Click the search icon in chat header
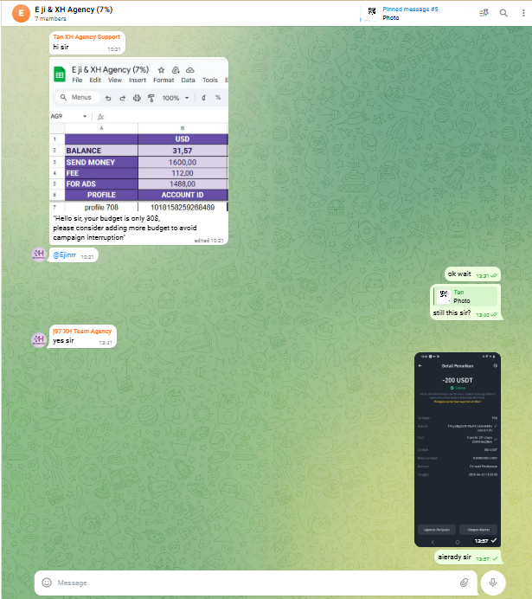The width and height of the screenshot is (532, 599). (503, 13)
